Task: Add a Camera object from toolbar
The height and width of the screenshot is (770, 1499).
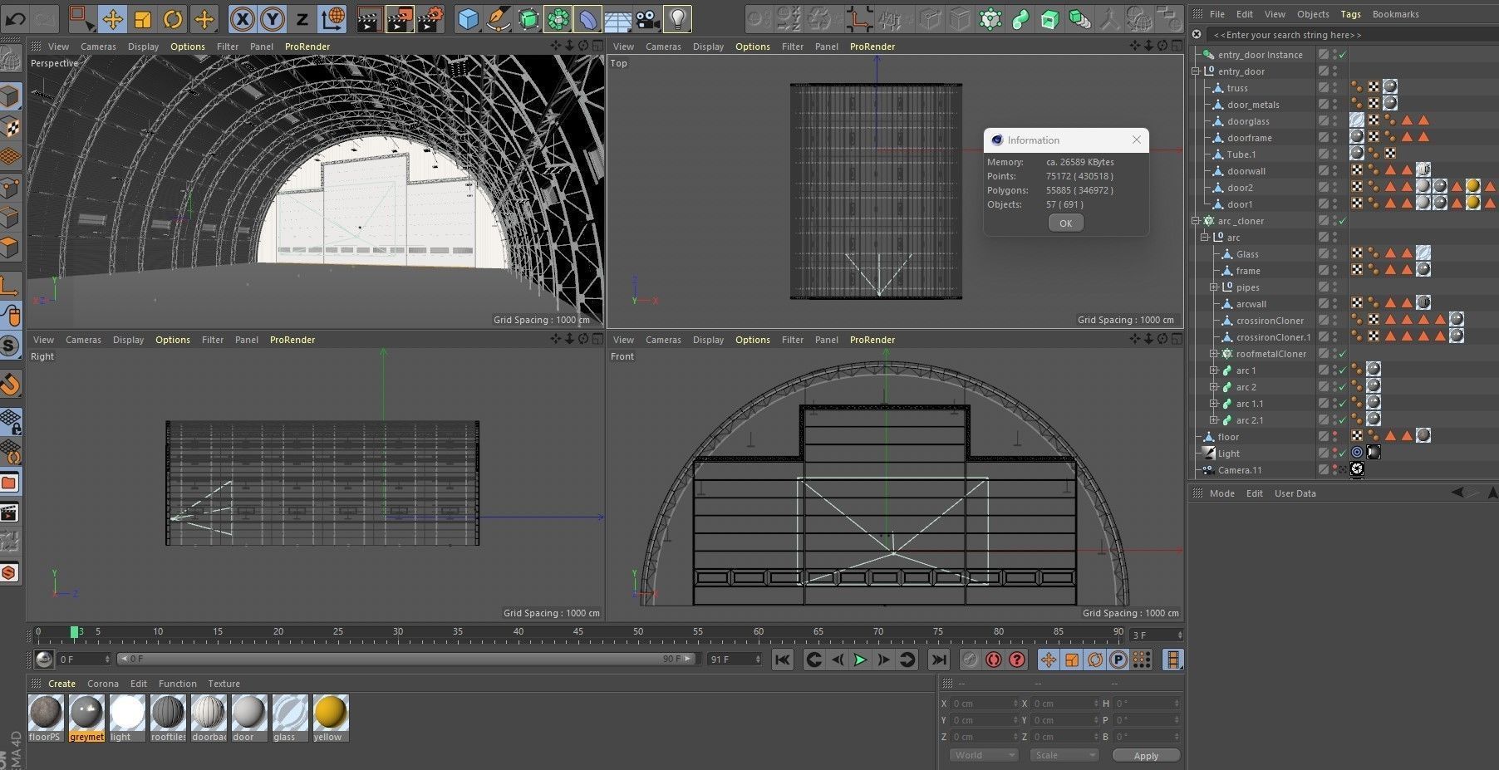Action: [648, 18]
